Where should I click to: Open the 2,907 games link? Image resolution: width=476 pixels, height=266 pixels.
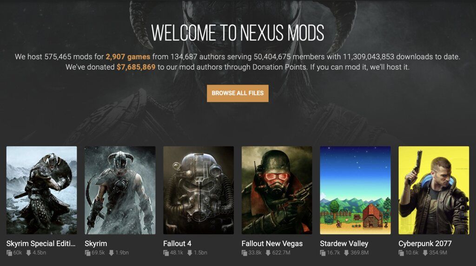coord(128,57)
